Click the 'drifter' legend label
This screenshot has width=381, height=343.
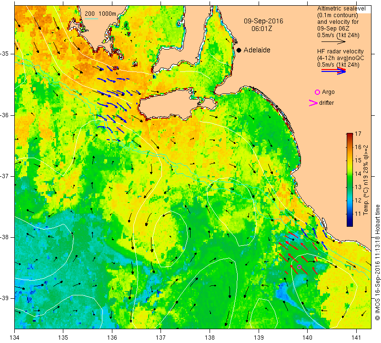click(326, 103)
